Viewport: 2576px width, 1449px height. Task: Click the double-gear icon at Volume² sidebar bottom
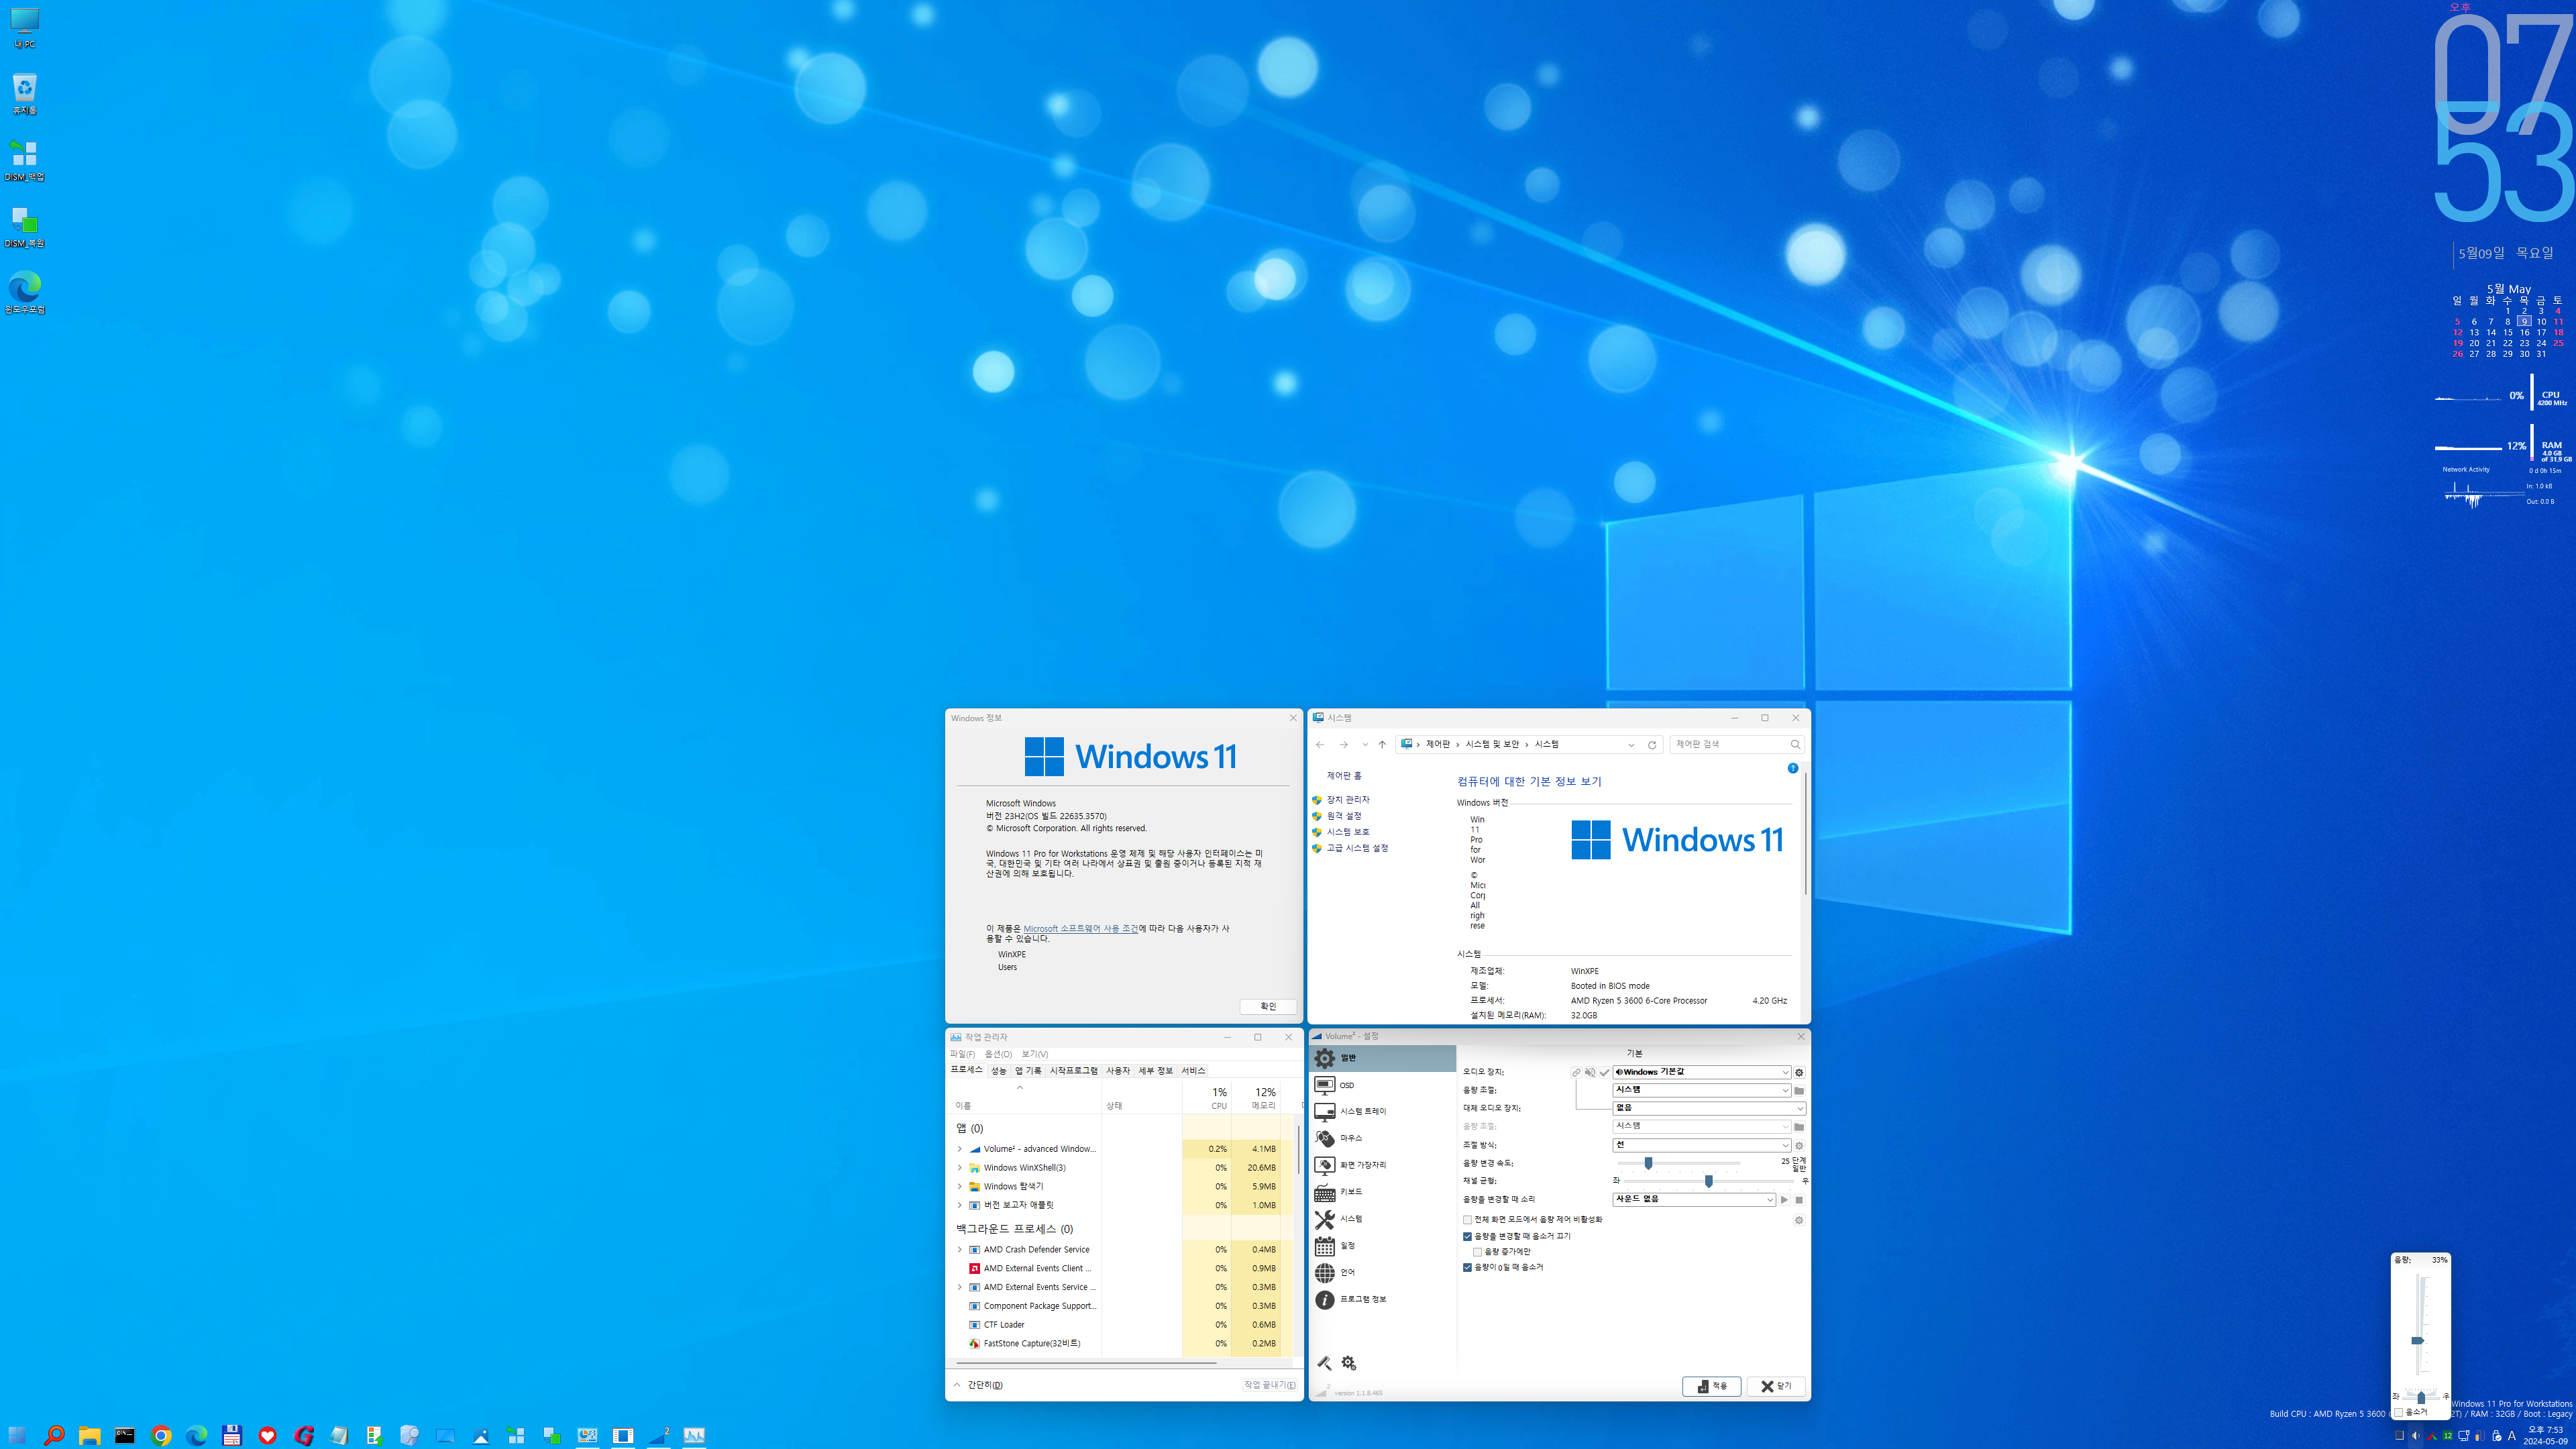point(1349,1363)
